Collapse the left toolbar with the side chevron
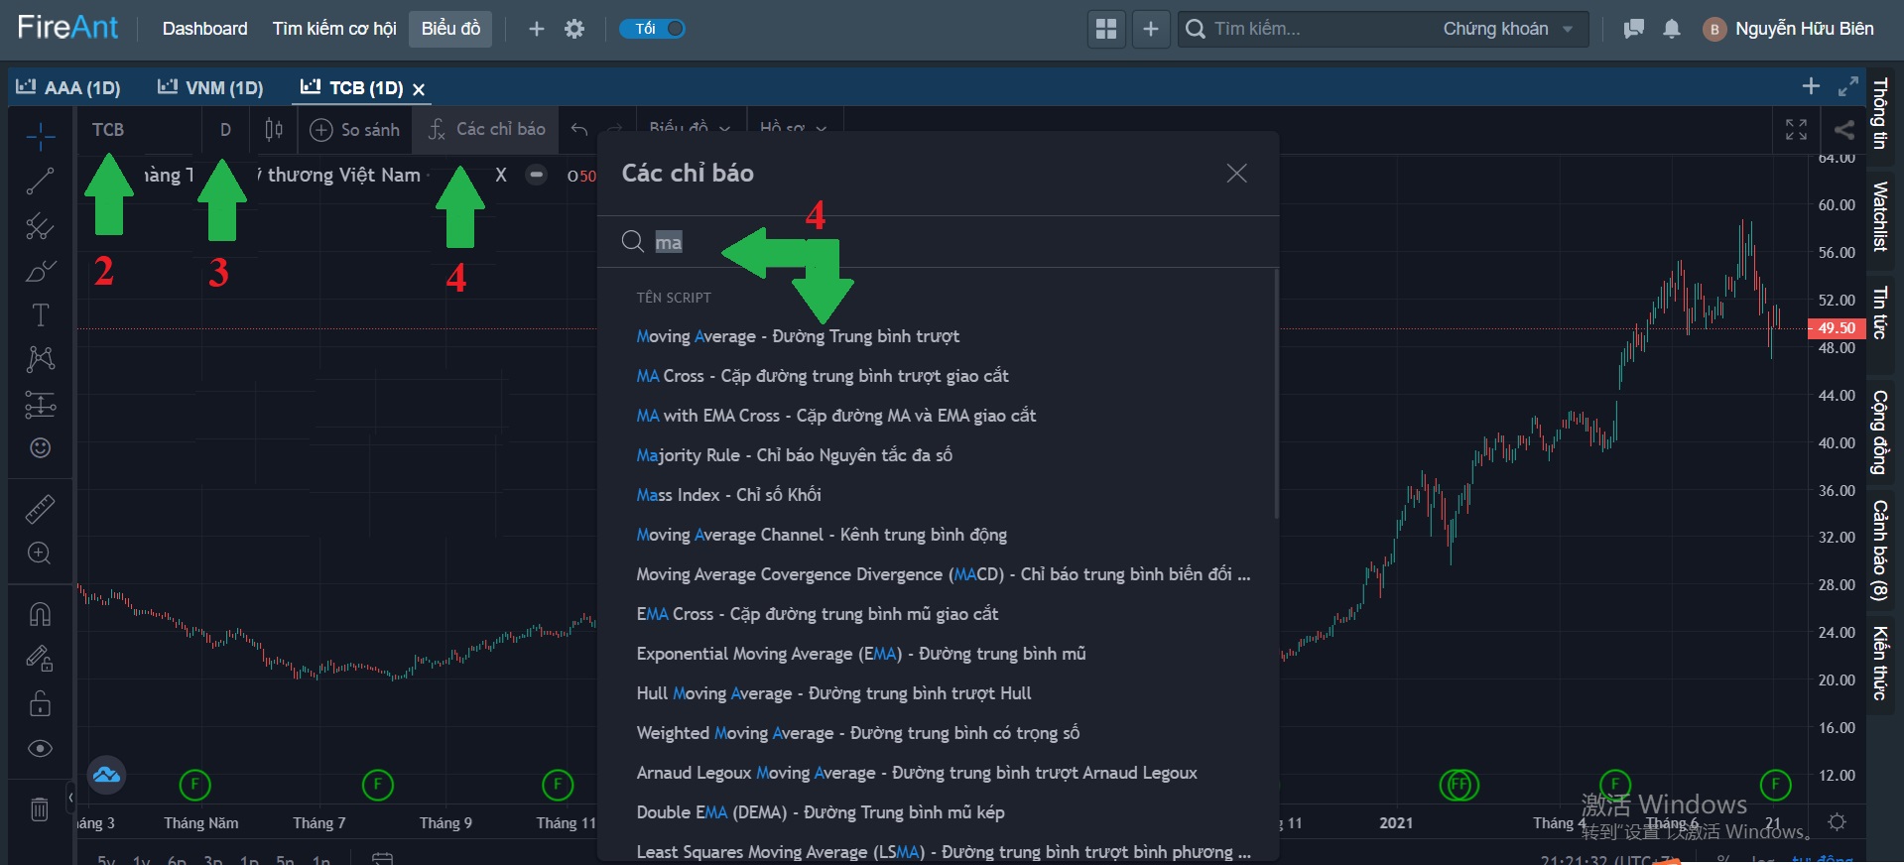 (x=70, y=797)
